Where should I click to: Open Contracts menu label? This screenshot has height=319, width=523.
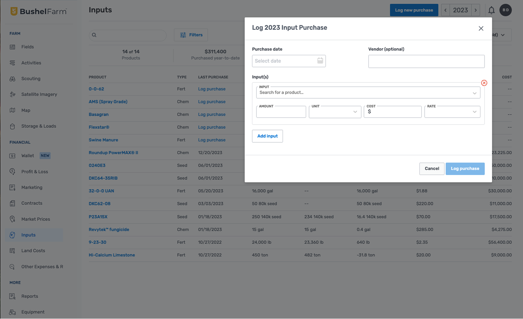[32, 203]
